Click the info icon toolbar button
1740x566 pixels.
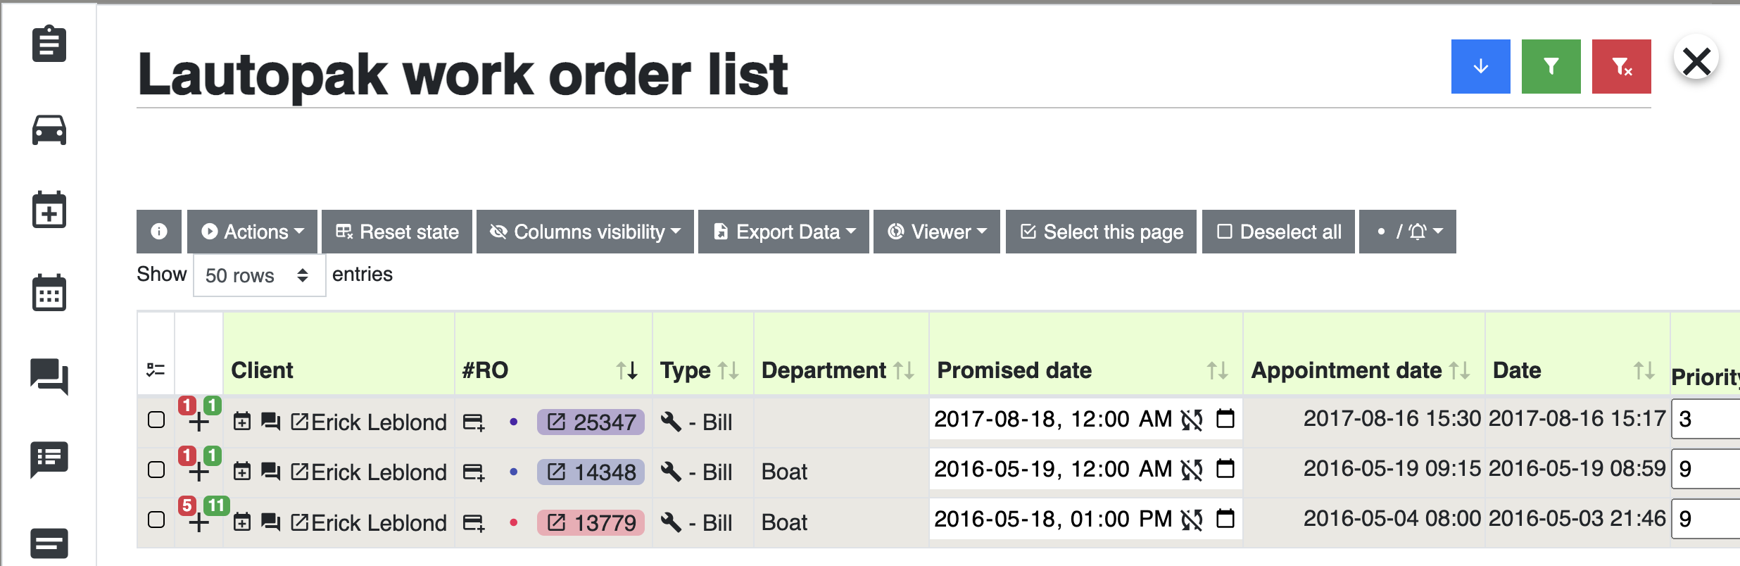click(159, 232)
